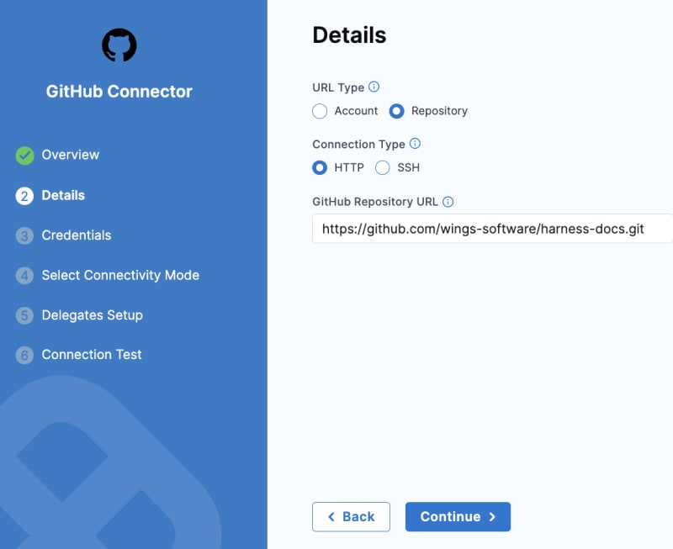This screenshot has height=549, width=673.
Task: Click the Connection Type label
Action: click(x=359, y=144)
